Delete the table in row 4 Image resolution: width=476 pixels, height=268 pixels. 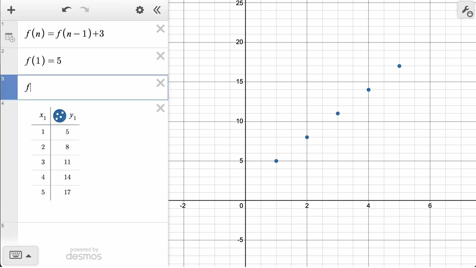coord(160,108)
